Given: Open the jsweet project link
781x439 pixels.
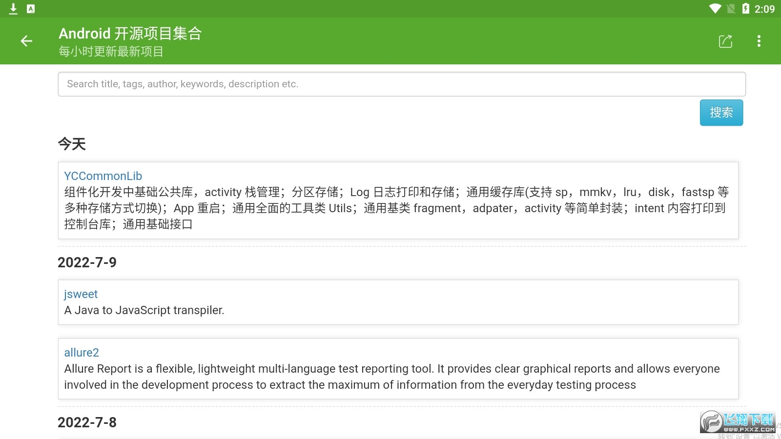Looking at the screenshot, I should click(81, 294).
